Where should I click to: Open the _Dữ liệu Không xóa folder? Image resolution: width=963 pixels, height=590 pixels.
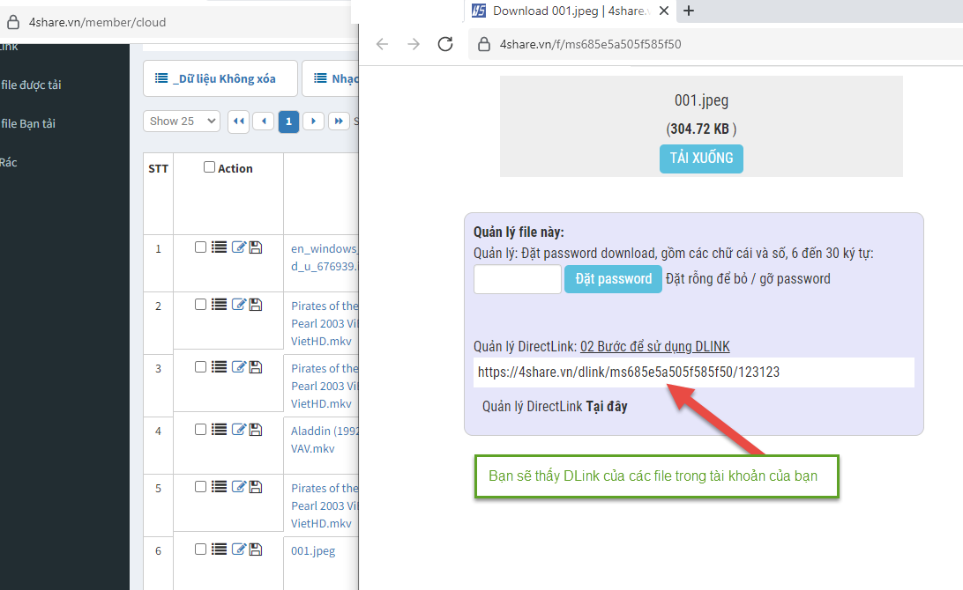(x=217, y=78)
